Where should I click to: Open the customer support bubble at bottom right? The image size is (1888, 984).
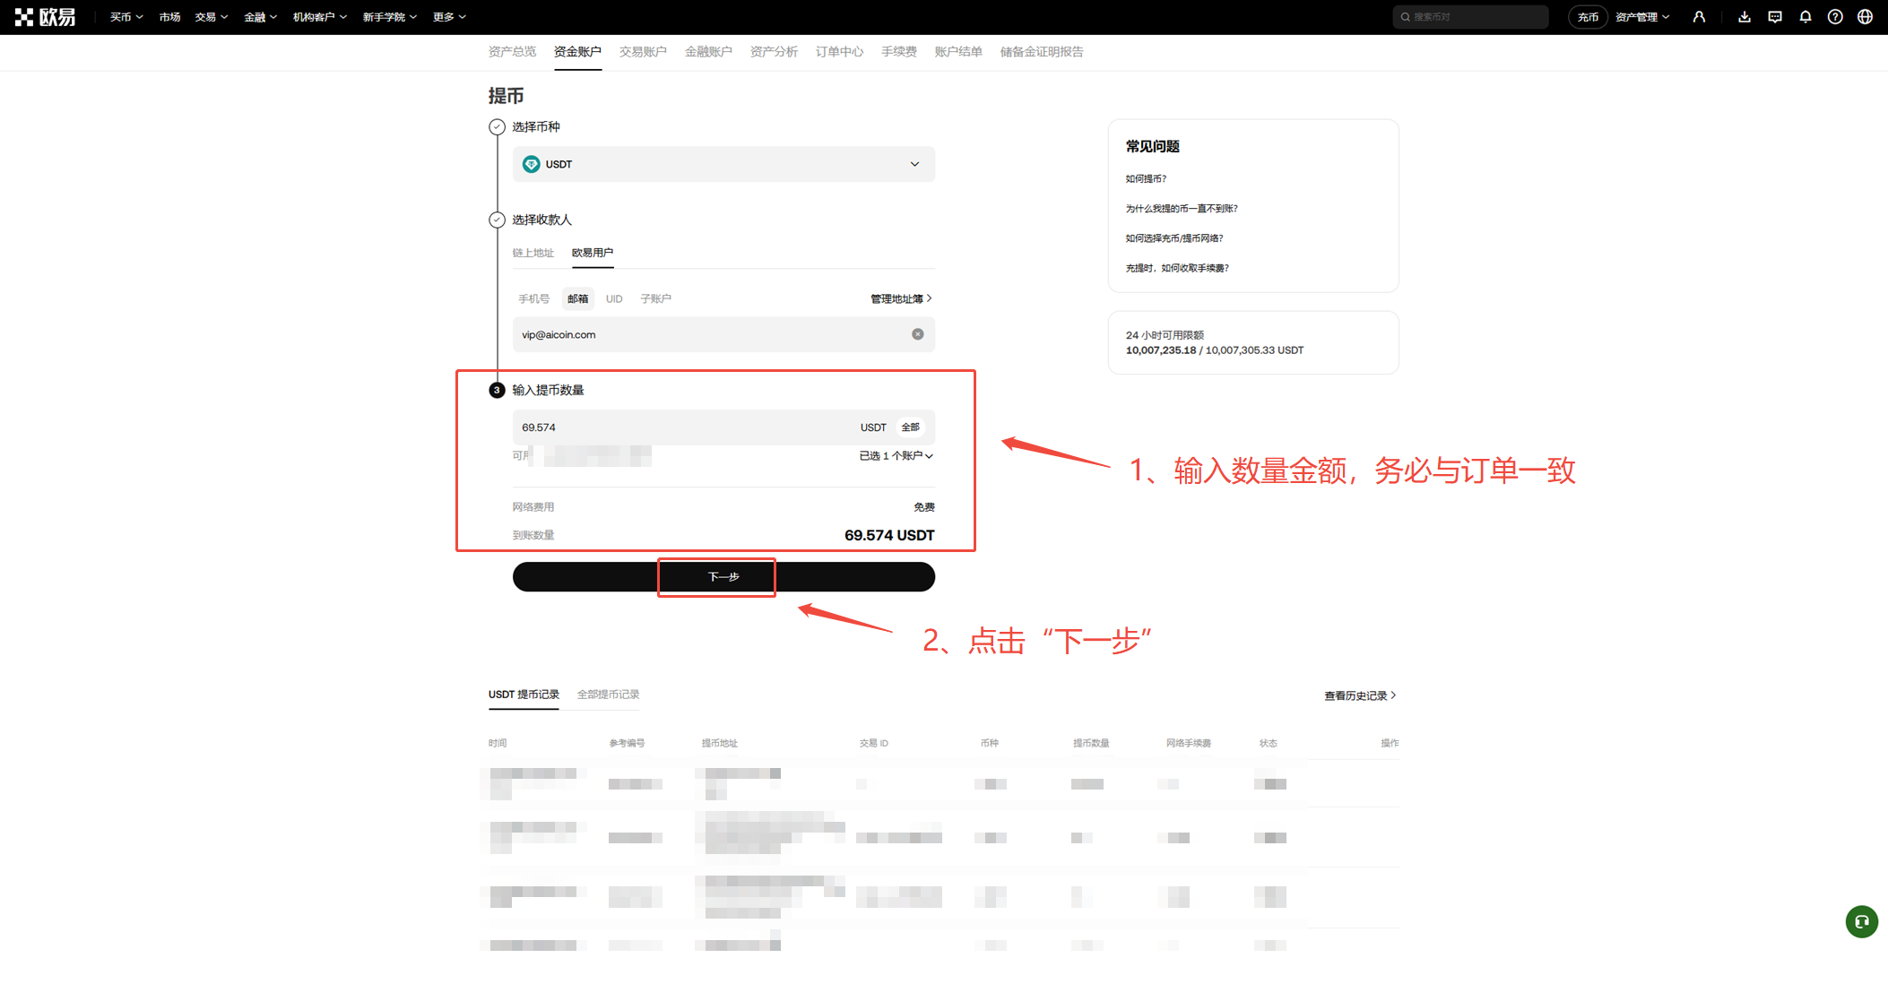[1861, 921]
